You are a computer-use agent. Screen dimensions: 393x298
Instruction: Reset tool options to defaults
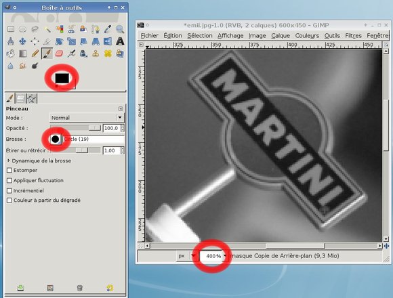pyautogui.click(x=110, y=288)
